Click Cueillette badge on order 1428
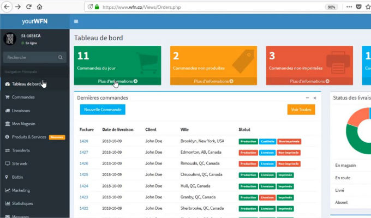Viewport: 371px width, 218px height. point(267,141)
